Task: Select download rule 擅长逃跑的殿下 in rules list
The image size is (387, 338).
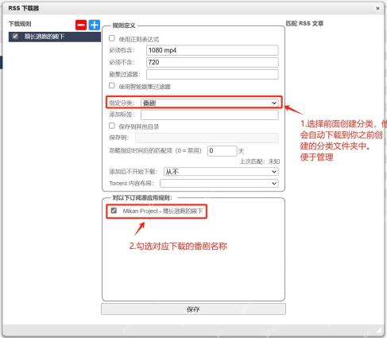Action: 55,37
